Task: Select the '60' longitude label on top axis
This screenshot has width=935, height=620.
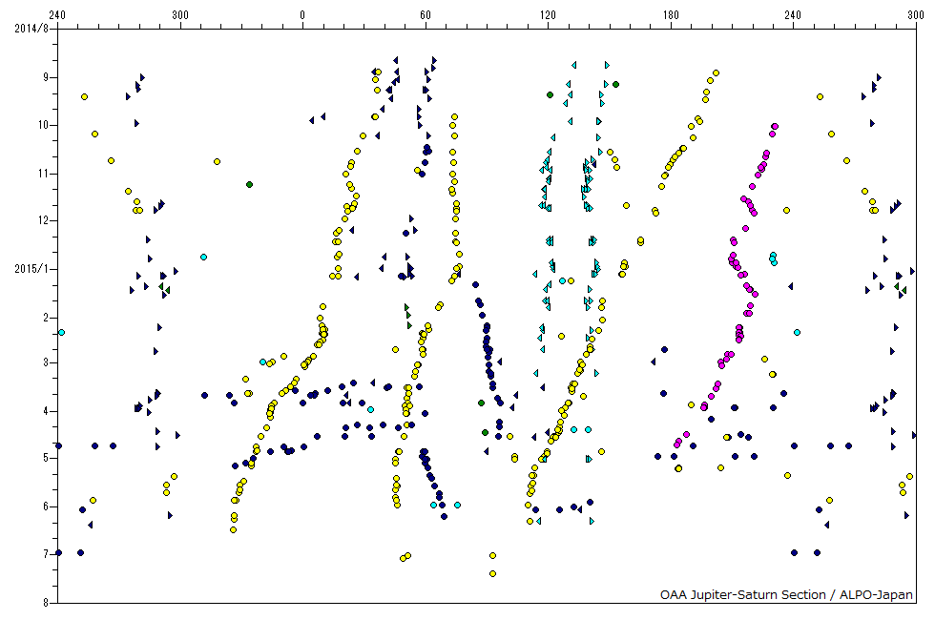Action: [x=426, y=15]
